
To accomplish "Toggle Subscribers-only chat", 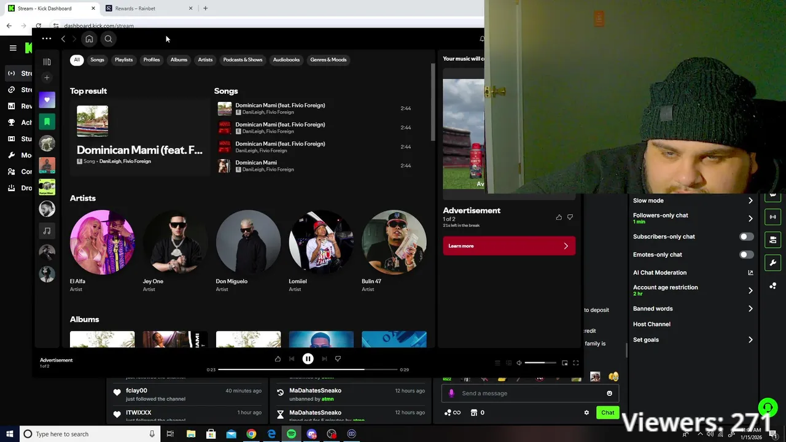I will coord(746,236).
